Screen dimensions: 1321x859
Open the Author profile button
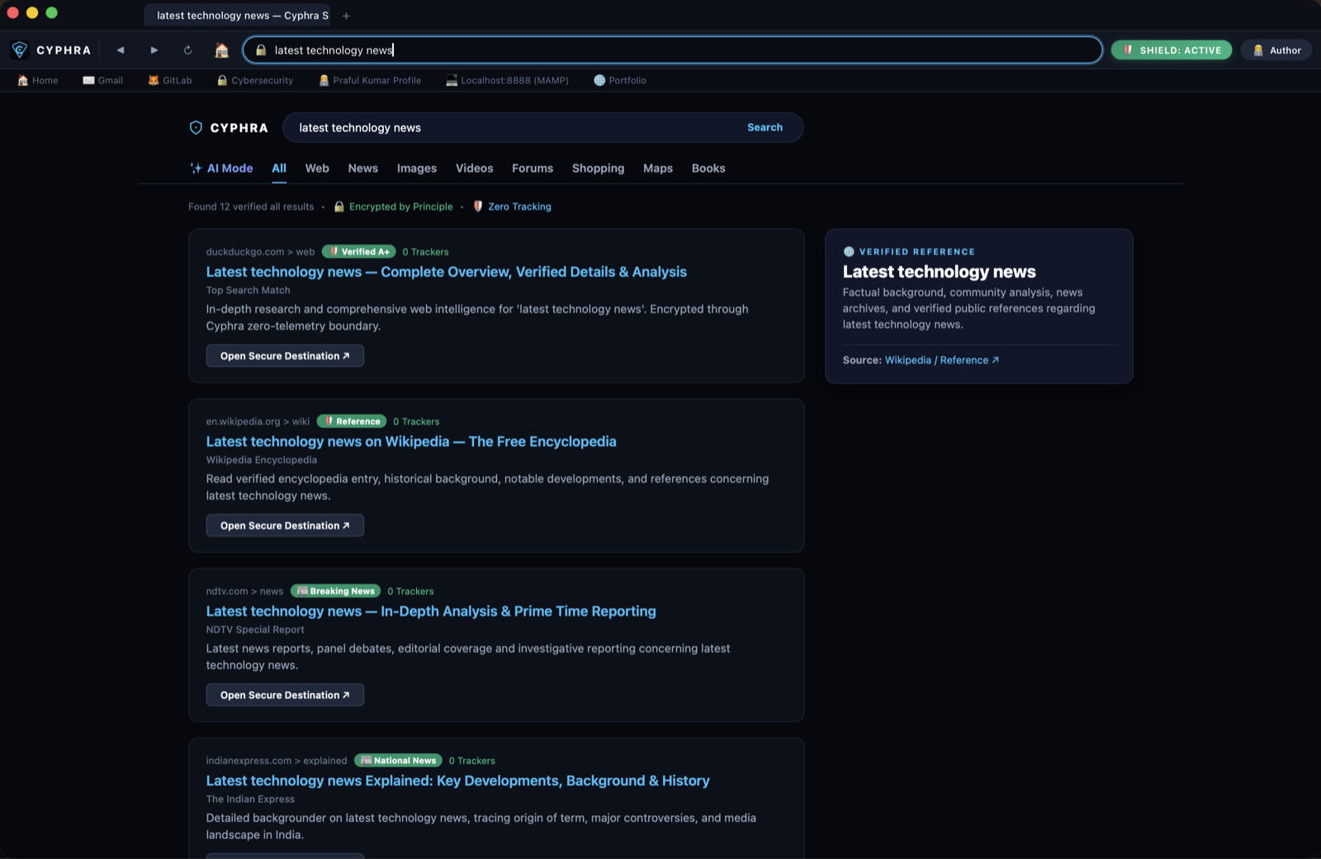tap(1276, 50)
